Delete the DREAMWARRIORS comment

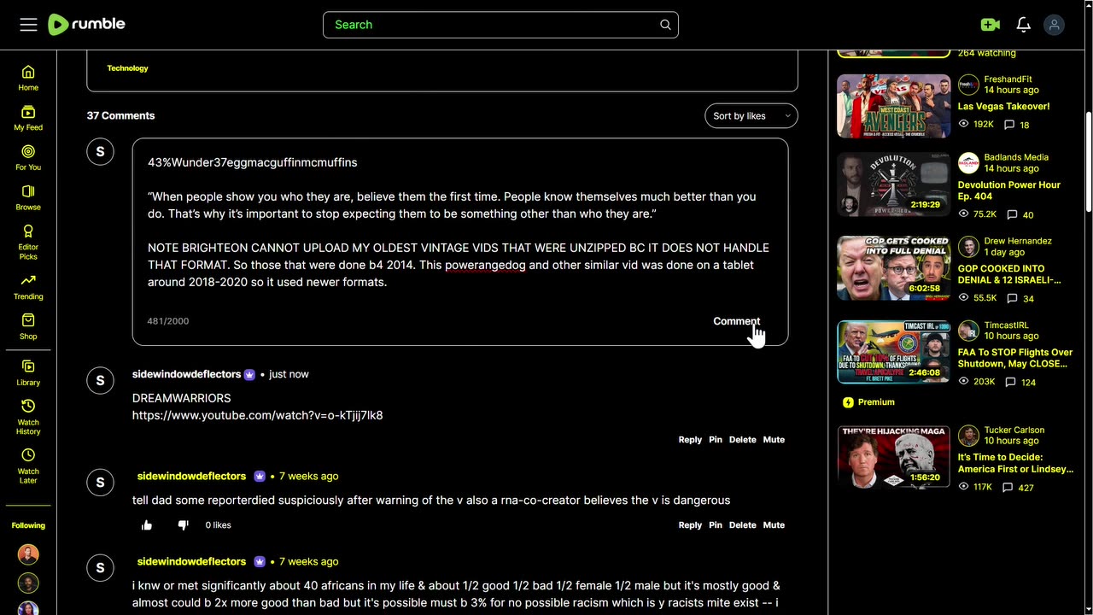[742, 440]
